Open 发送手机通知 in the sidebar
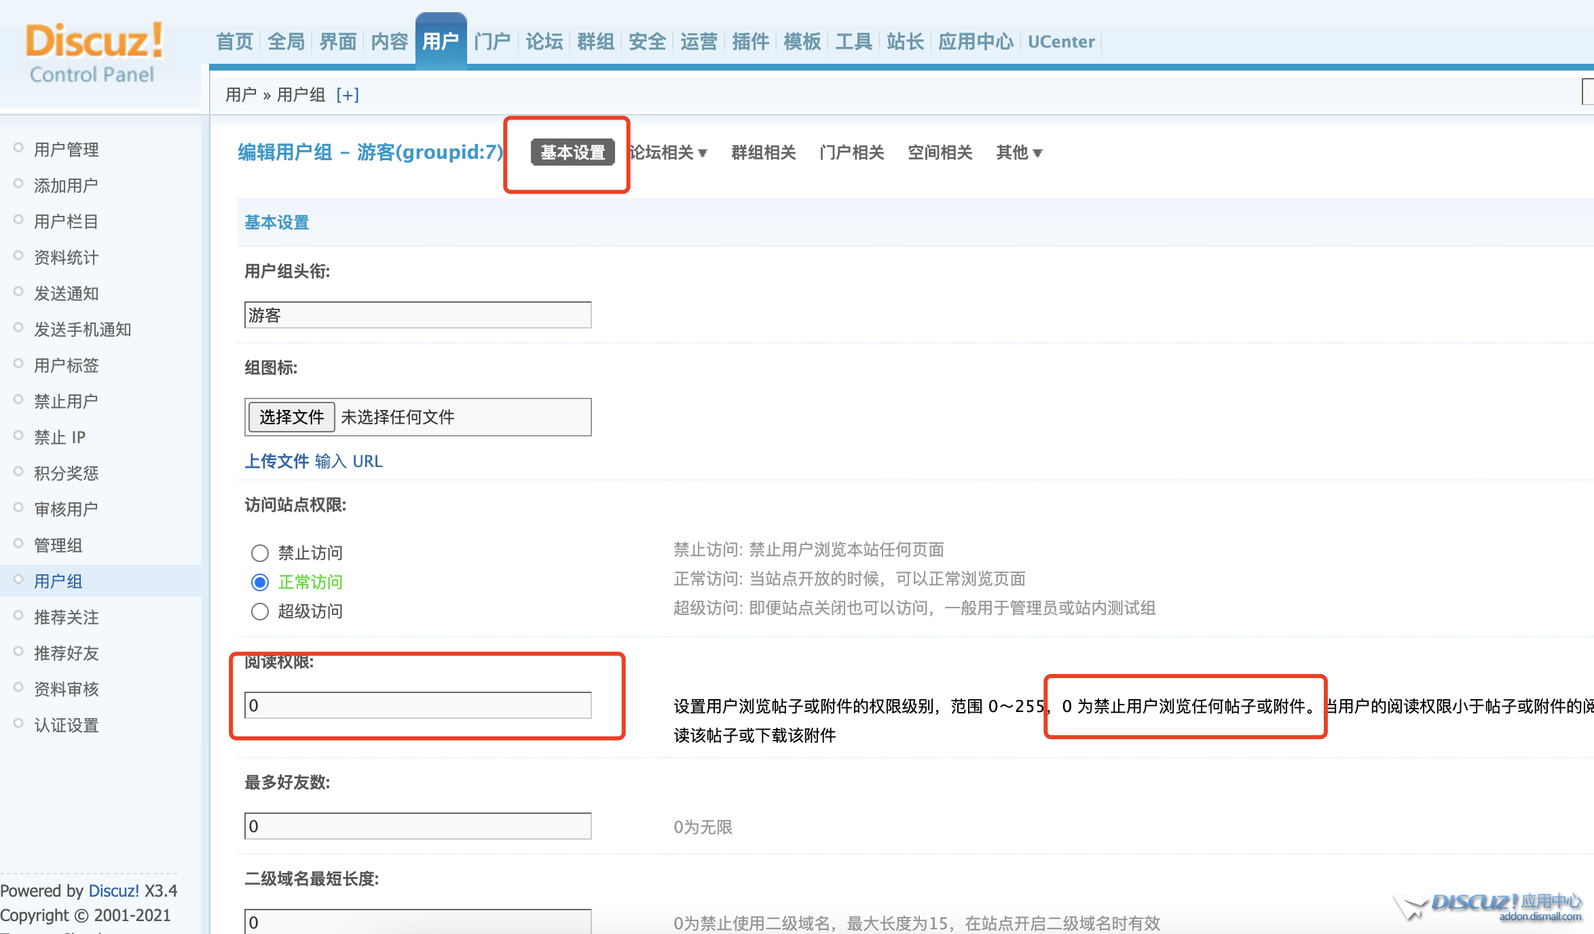 [83, 329]
